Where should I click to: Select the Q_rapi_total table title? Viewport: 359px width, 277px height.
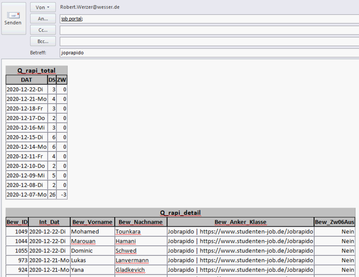(37, 71)
